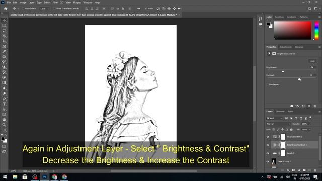Image resolution: width=322 pixels, height=181 pixels.
Task: Open more options ellipsis in options bar
Action: tap(138, 9)
